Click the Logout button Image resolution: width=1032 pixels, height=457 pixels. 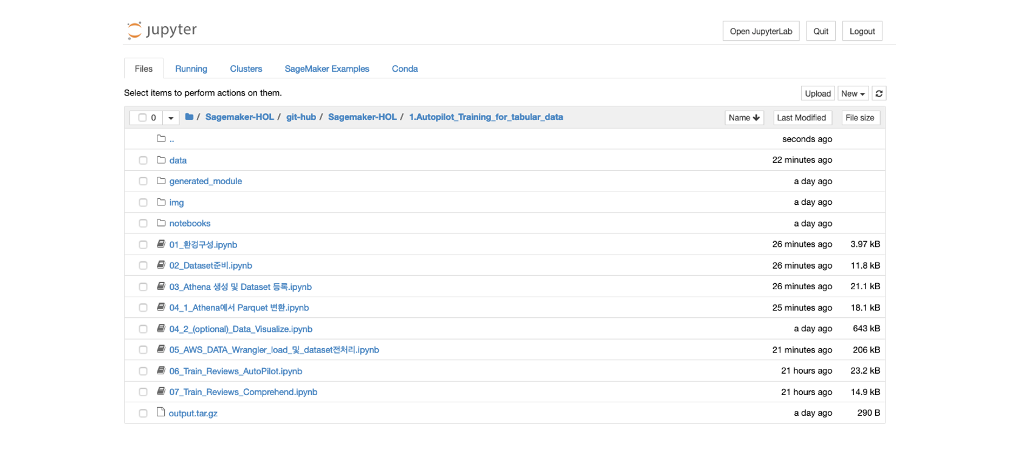(862, 31)
